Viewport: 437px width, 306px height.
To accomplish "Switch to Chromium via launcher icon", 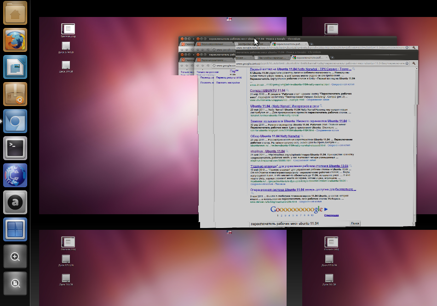I will pyautogui.click(x=16, y=121).
